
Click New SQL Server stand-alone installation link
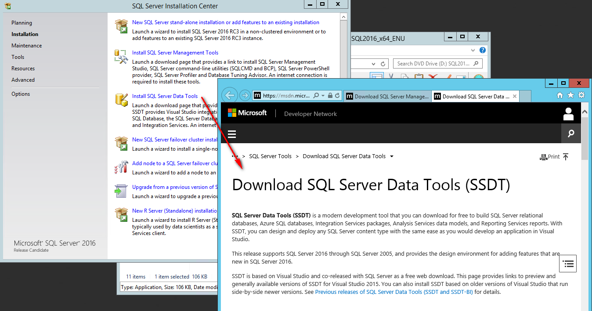click(226, 22)
